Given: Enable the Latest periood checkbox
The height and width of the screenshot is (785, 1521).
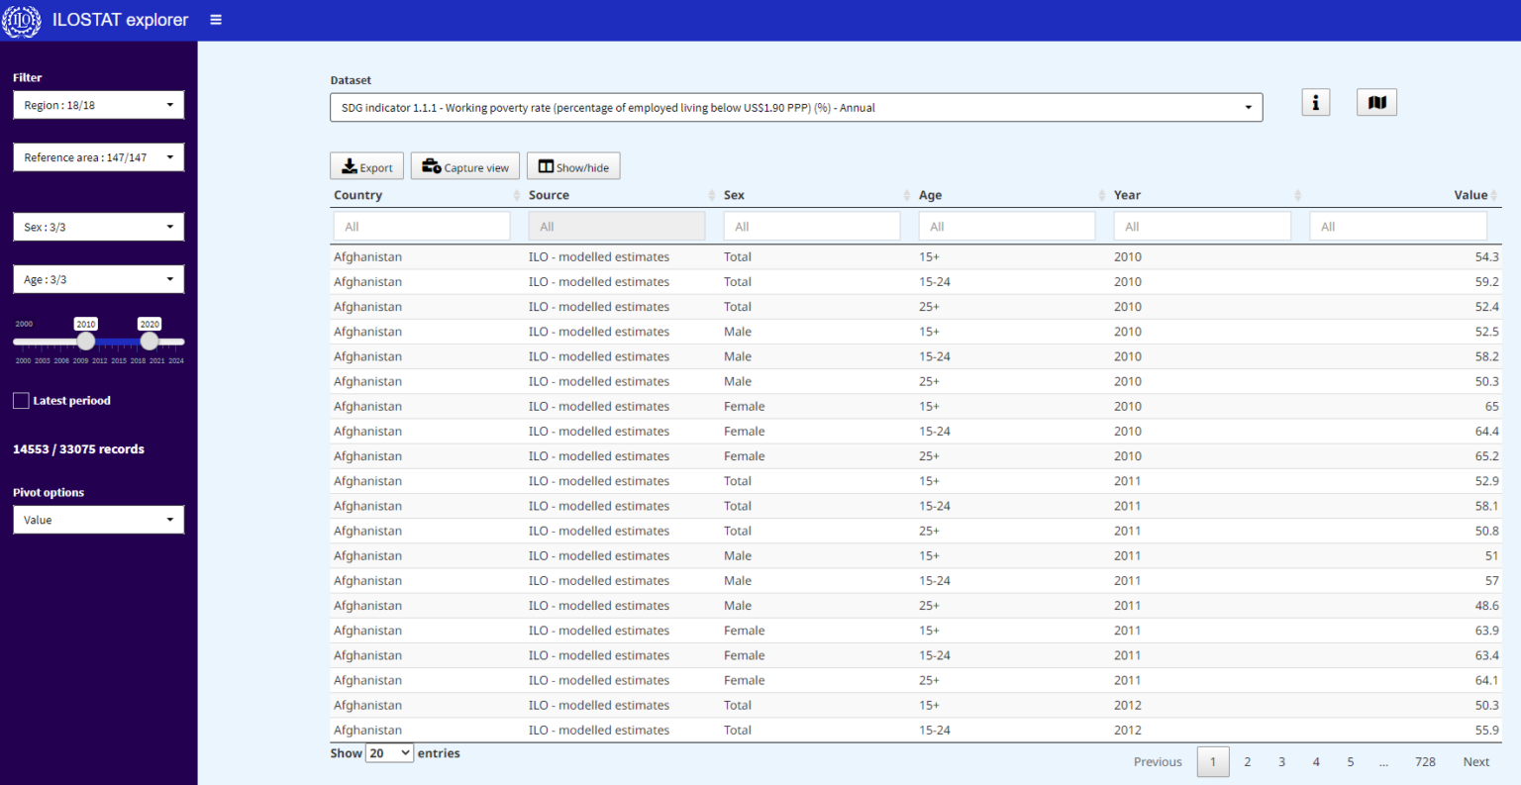Looking at the screenshot, I should (x=20, y=400).
